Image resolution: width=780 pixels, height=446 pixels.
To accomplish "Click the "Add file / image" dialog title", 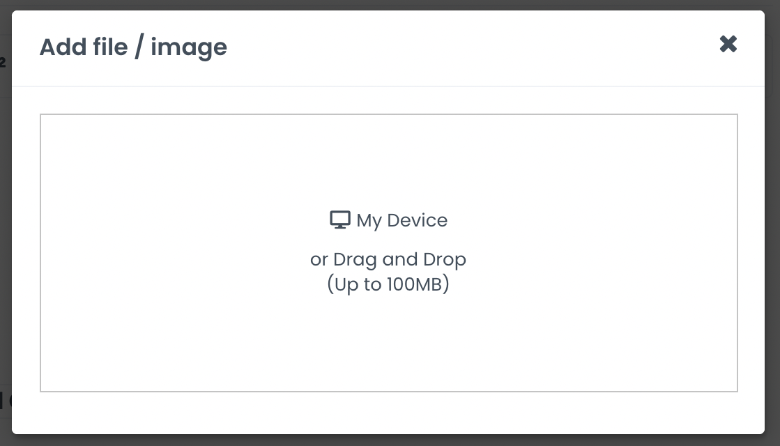I will point(133,47).
